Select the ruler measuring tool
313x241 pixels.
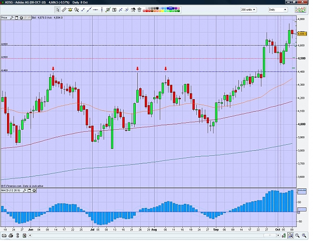[64, 10]
